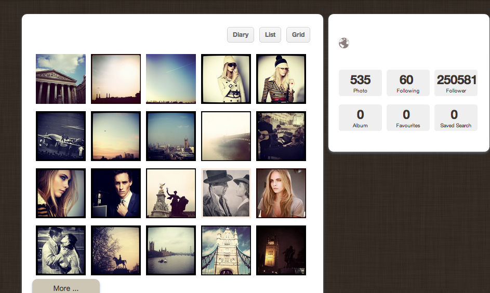Open the man adjusting his tie photo
Image resolution: width=490 pixels, height=293 pixels.
[116, 193]
